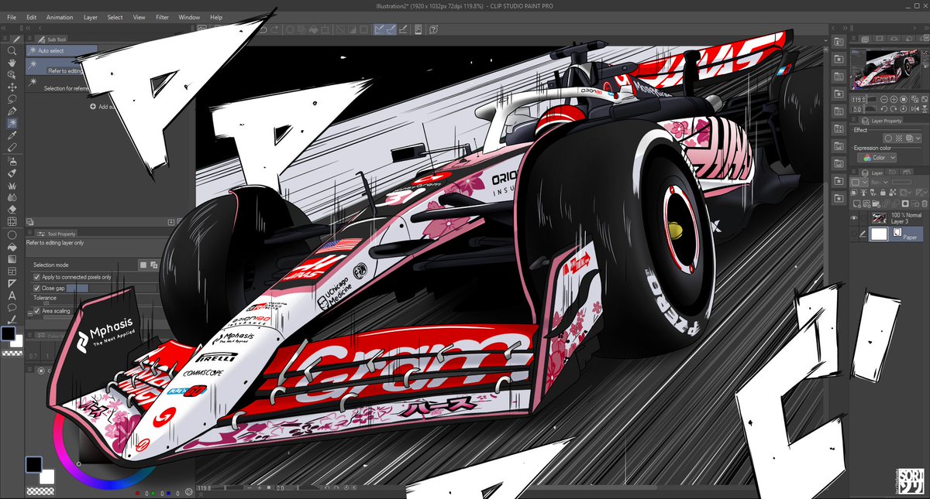Viewport: 930px width, 499px height.
Task: Toggle the Area scaling checkbox
Action: pos(36,311)
